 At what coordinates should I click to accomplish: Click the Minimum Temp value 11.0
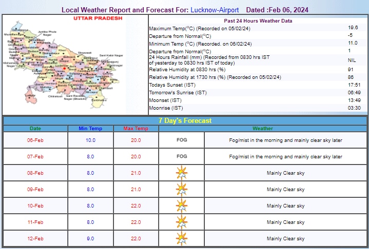pyautogui.click(x=353, y=43)
